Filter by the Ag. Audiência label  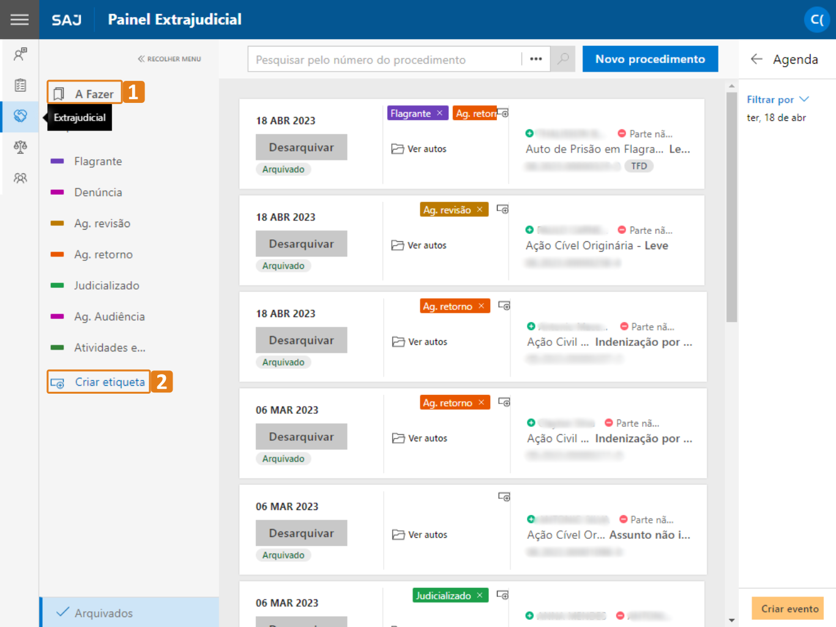110,317
